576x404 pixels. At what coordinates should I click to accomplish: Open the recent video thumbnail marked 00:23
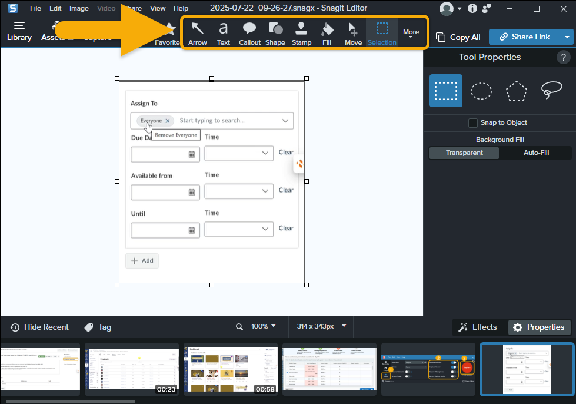132,369
